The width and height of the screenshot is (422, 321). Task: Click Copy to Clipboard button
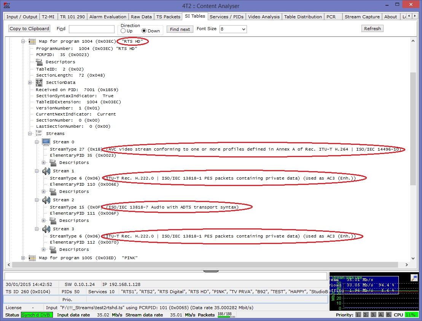click(29, 29)
